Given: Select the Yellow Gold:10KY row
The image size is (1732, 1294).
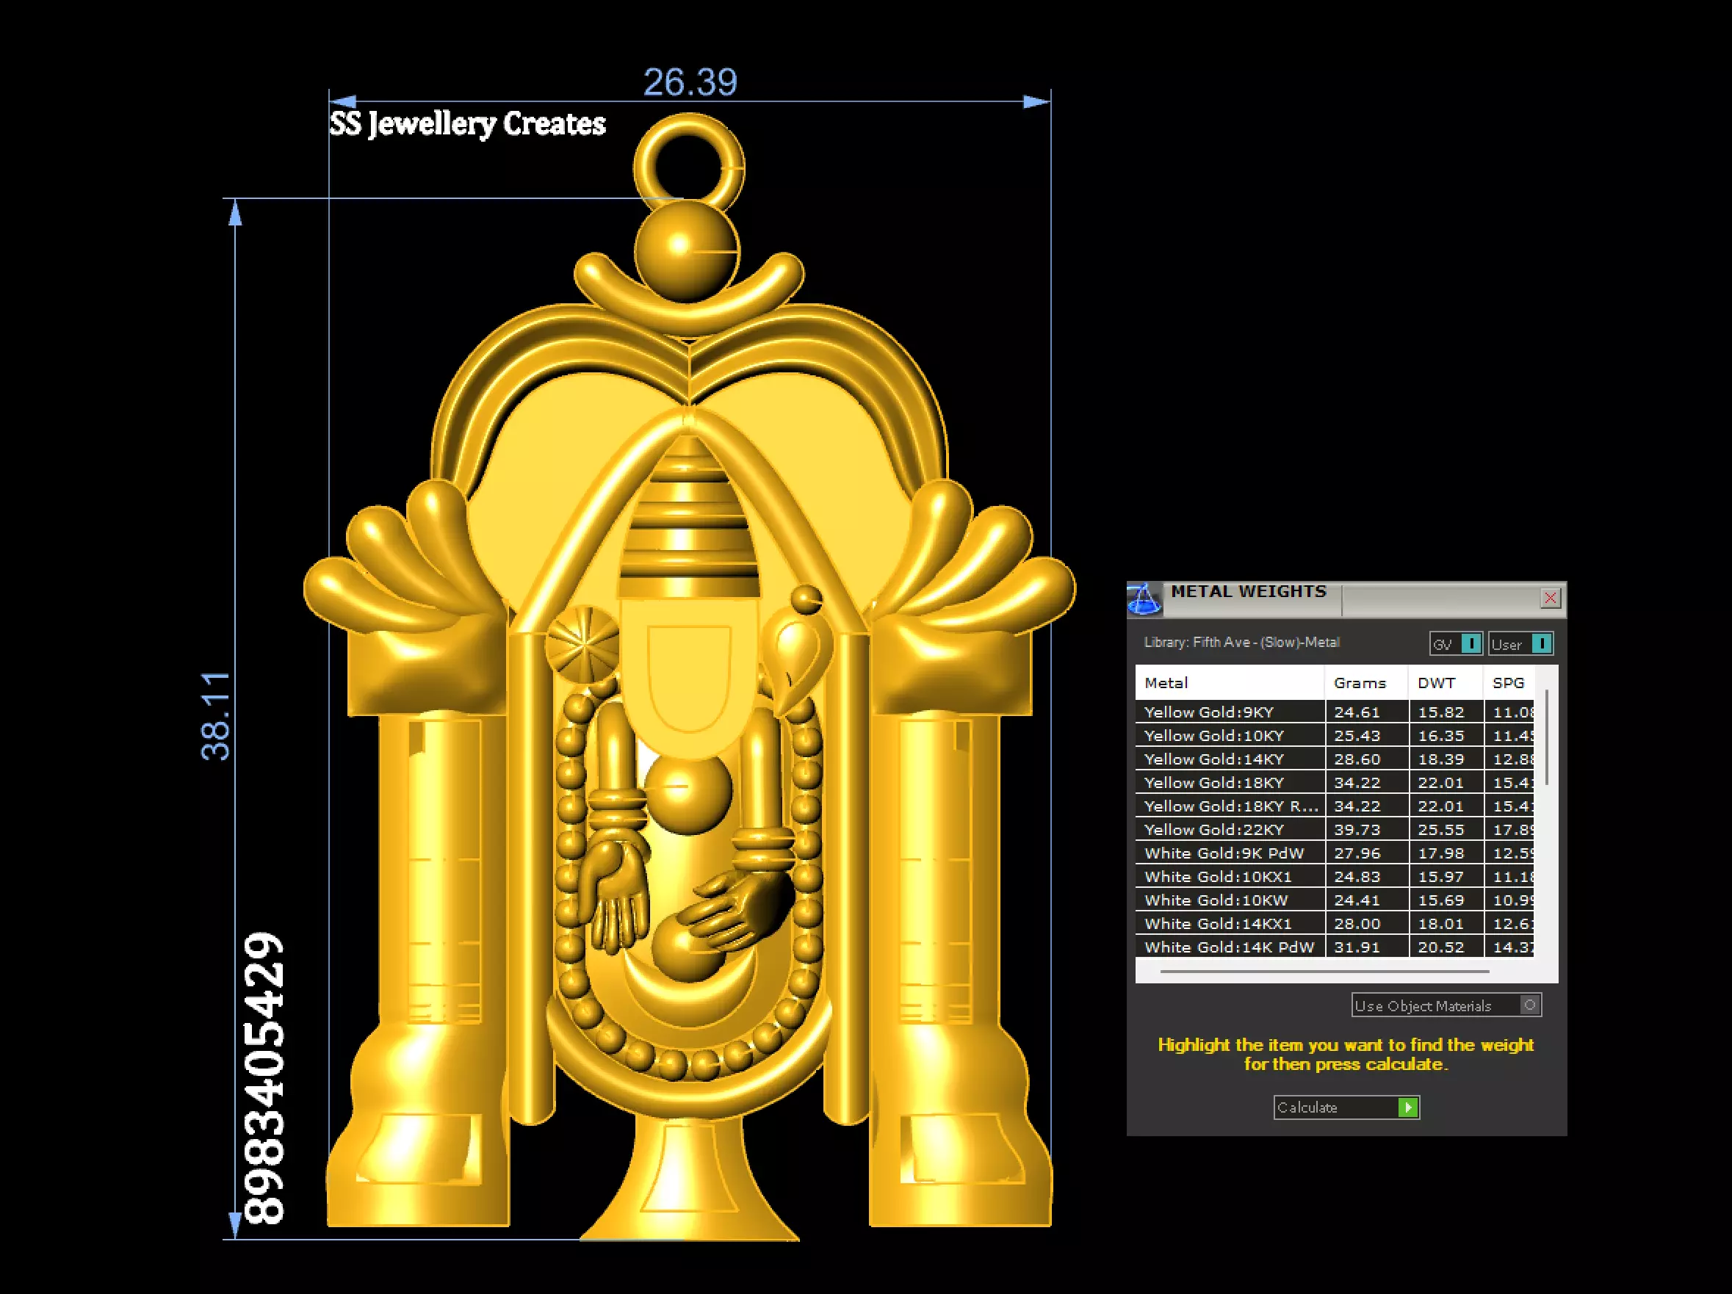Looking at the screenshot, I should (x=1335, y=736).
